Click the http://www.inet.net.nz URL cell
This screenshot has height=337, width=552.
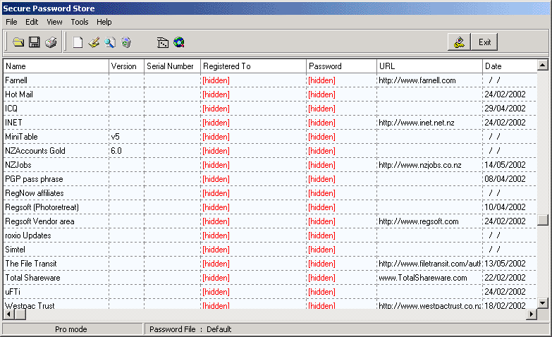[429, 123]
